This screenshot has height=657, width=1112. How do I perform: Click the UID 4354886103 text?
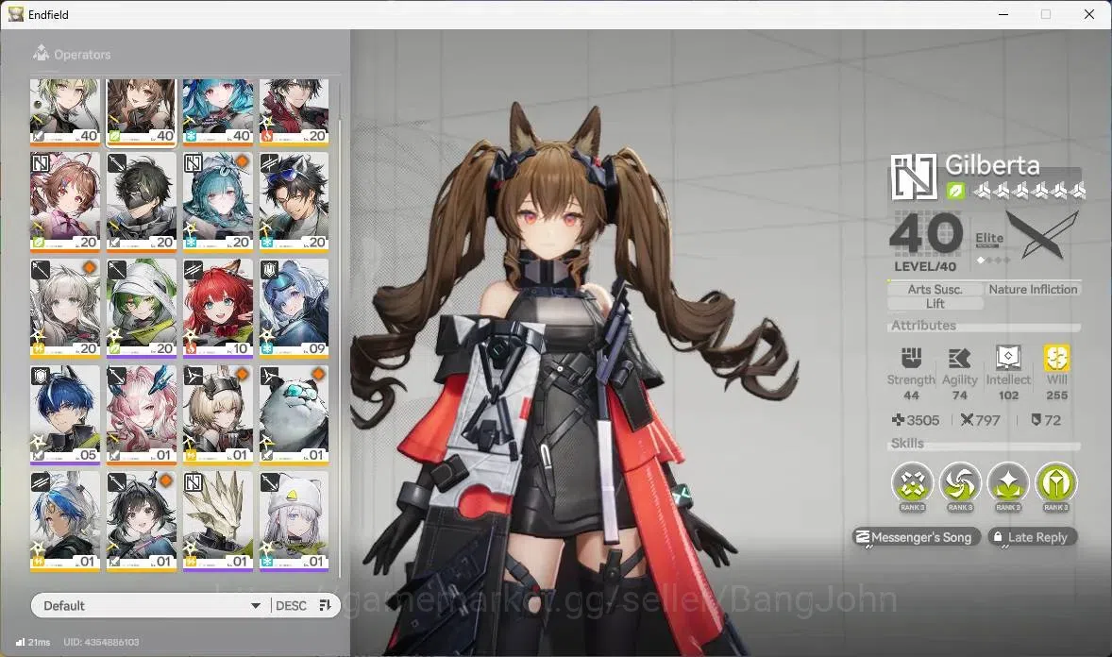(x=101, y=642)
